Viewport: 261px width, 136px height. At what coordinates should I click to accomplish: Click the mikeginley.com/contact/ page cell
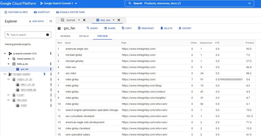coord(144,92)
